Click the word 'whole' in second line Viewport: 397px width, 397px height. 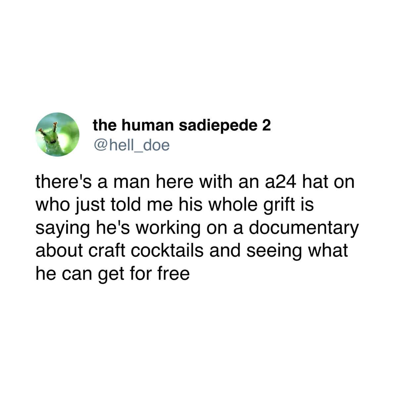click(x=236, y=205)
